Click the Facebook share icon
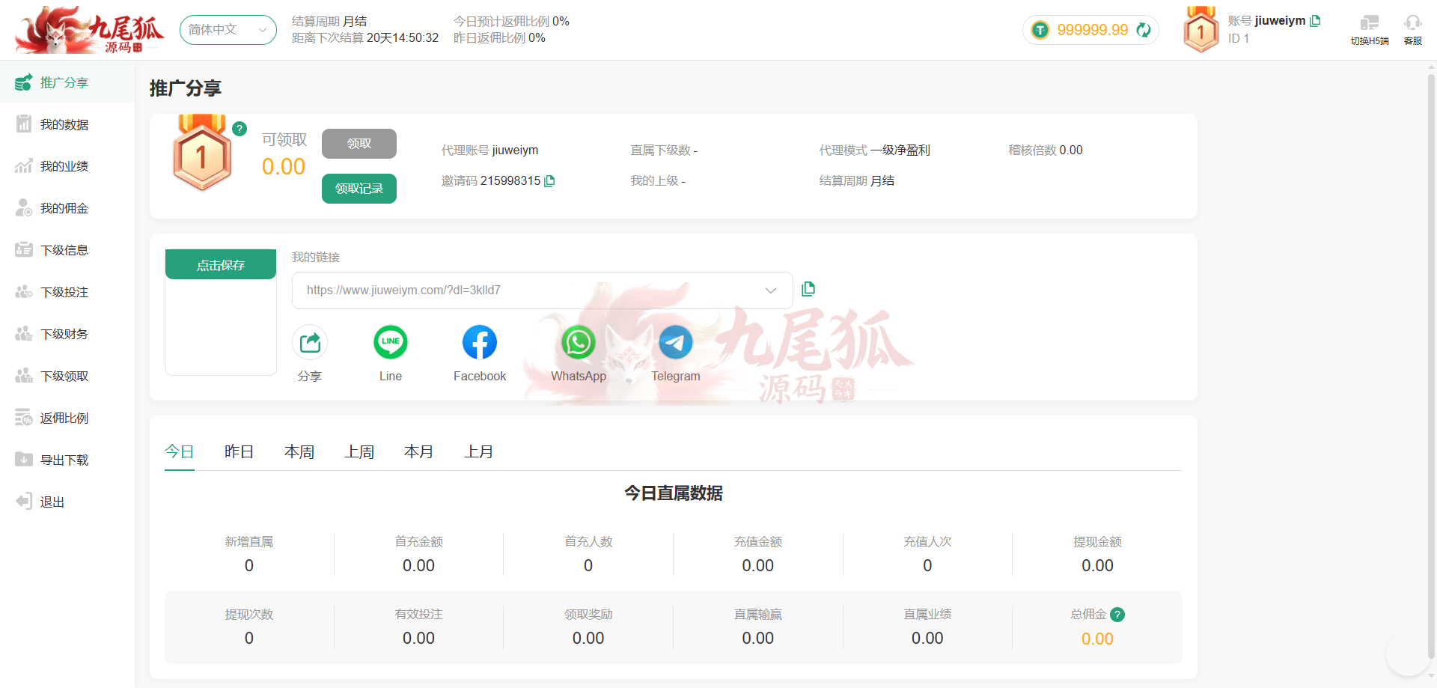This screenshot has width=1437, height=688. [x=479, y=343]
